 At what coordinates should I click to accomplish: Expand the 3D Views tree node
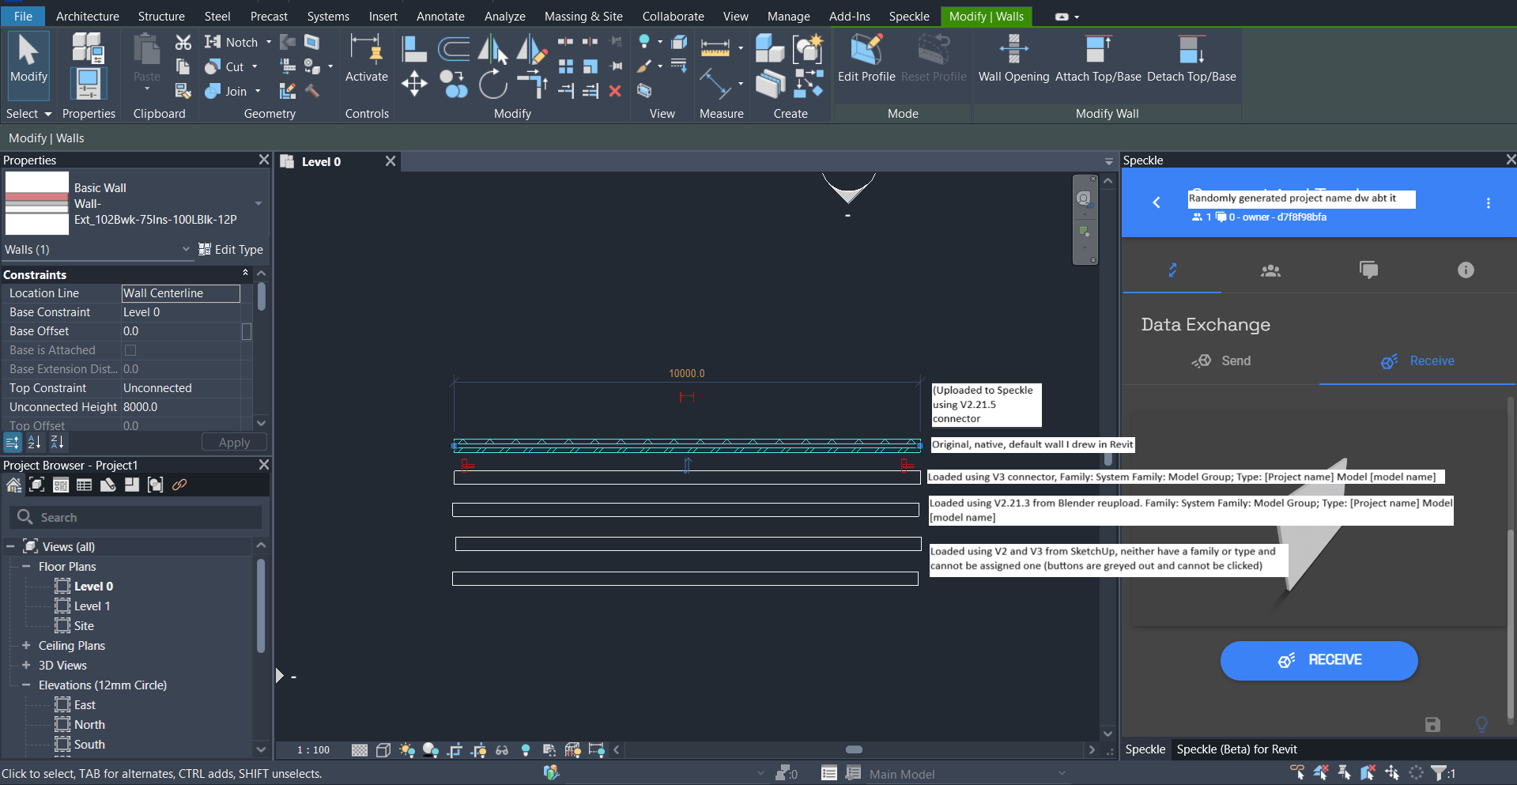pos(26,665)
